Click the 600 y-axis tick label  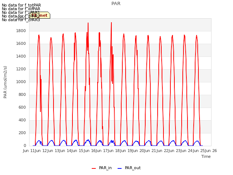(22, 107)
